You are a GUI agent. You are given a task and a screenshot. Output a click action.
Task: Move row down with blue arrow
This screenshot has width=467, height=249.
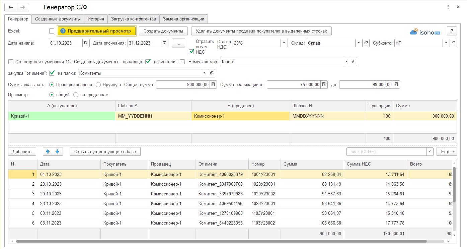pos(58,152)
